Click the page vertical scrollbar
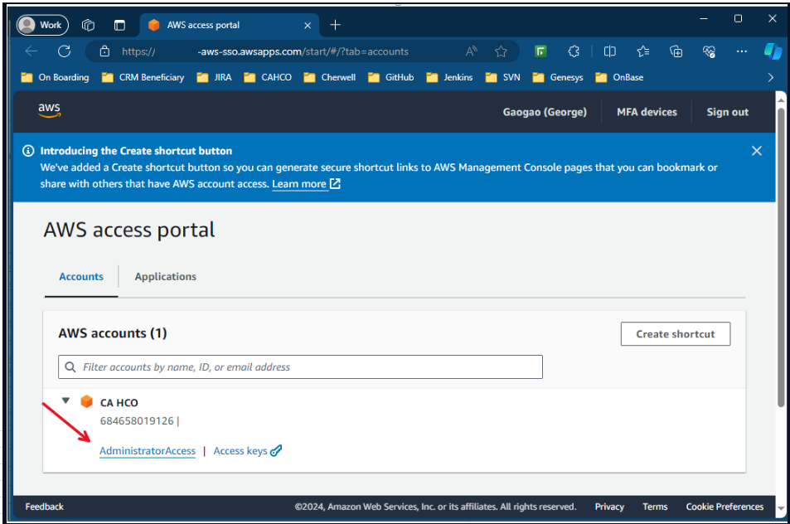This screenshot has width=790, height=524. click(x=781, y=257)
